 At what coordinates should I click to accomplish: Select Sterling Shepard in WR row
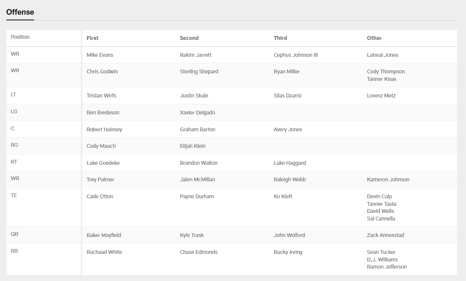click(x=199, y=71)
